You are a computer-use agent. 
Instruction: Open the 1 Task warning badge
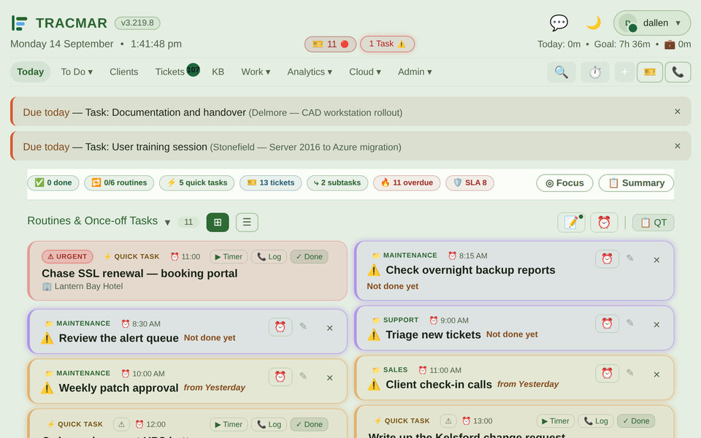(x=387, y=44)
